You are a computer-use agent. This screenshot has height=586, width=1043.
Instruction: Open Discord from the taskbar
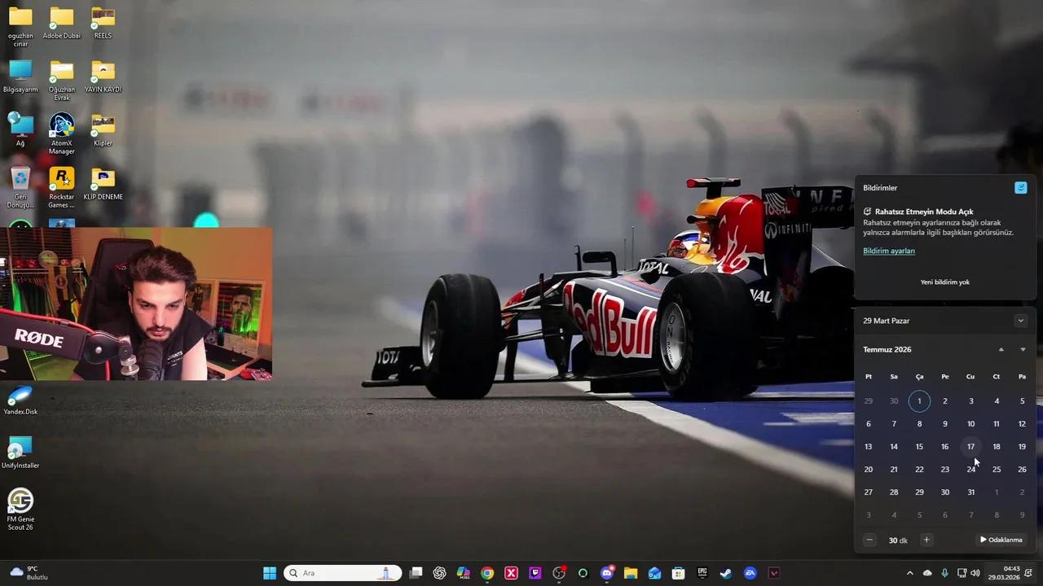[x=607, y=573]
